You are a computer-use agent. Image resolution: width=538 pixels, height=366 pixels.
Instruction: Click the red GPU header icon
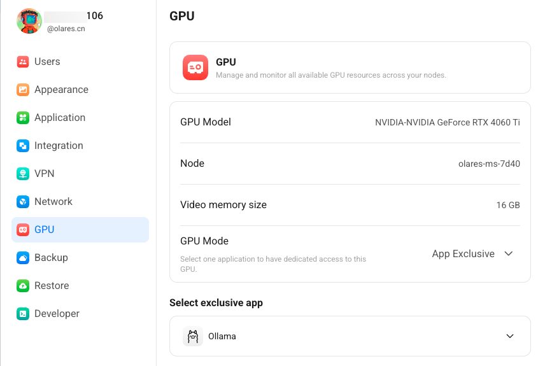[195, 67]
